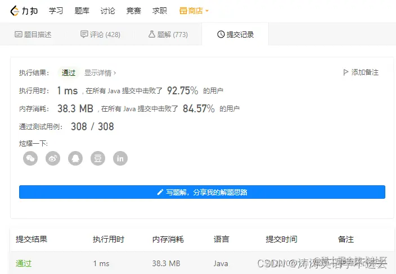Open the 通过 submission in the table
The height and width of the screenshot is (274, 396).
click(x=24, y=263)
